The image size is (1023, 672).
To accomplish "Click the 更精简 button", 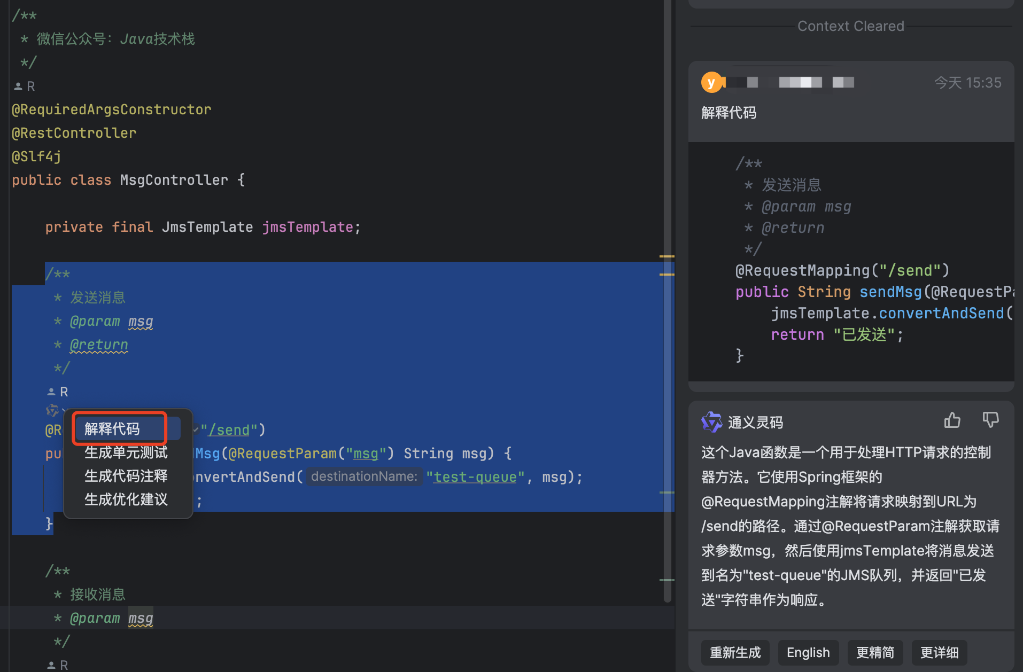I will coord(875,652).
